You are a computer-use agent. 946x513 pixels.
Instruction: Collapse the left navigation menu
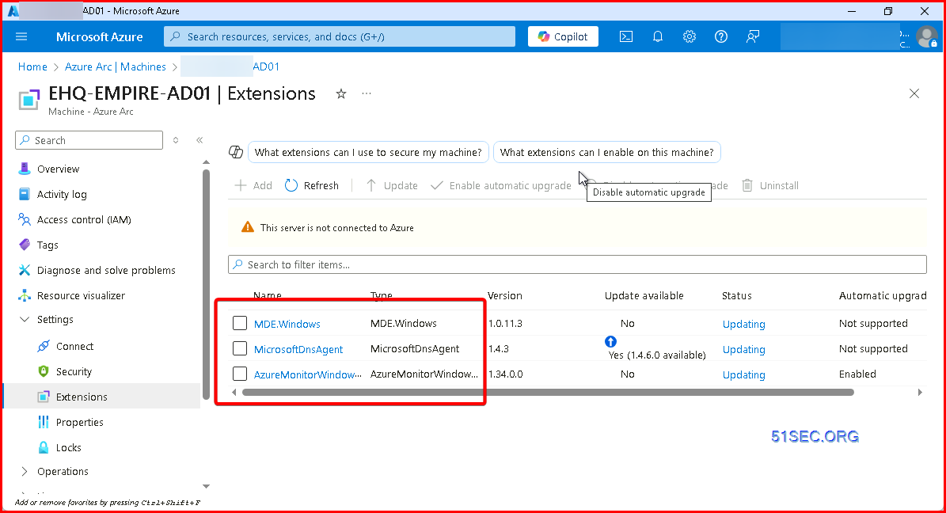coord(199,140)
